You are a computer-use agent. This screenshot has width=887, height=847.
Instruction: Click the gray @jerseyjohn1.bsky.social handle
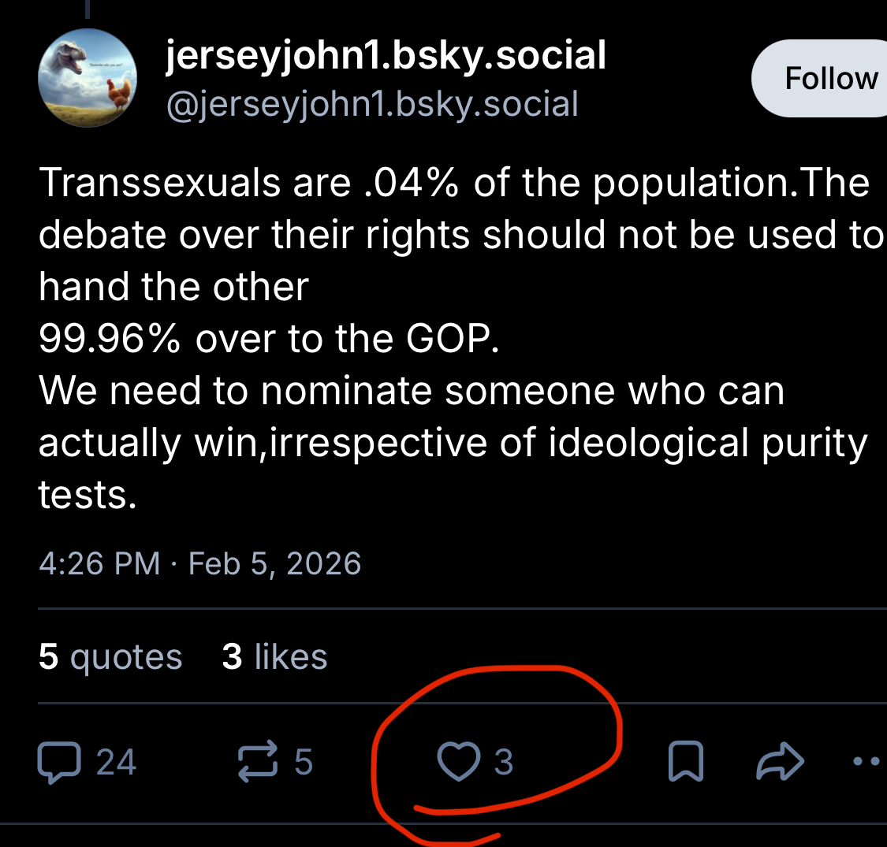point(371,104)
